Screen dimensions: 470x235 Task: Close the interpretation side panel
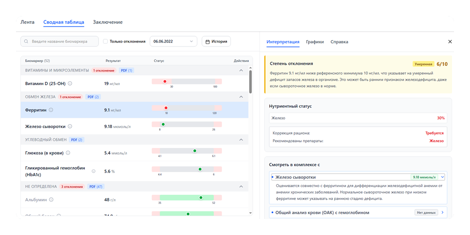(450, 42)
